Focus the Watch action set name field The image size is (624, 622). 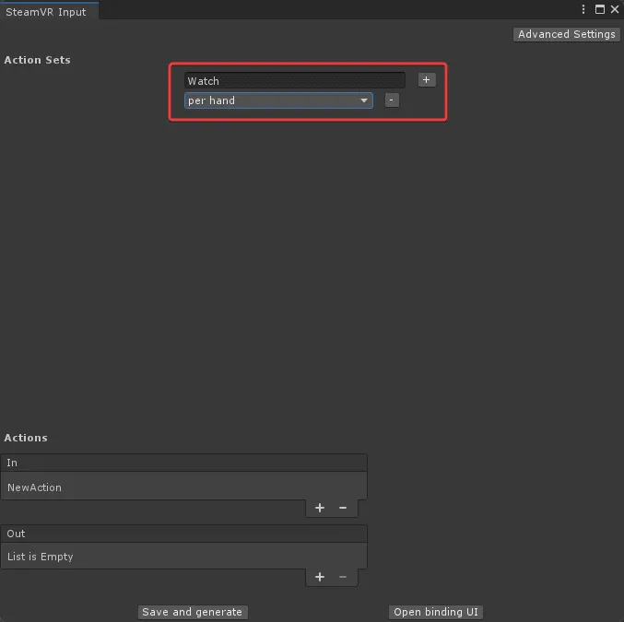295,80
